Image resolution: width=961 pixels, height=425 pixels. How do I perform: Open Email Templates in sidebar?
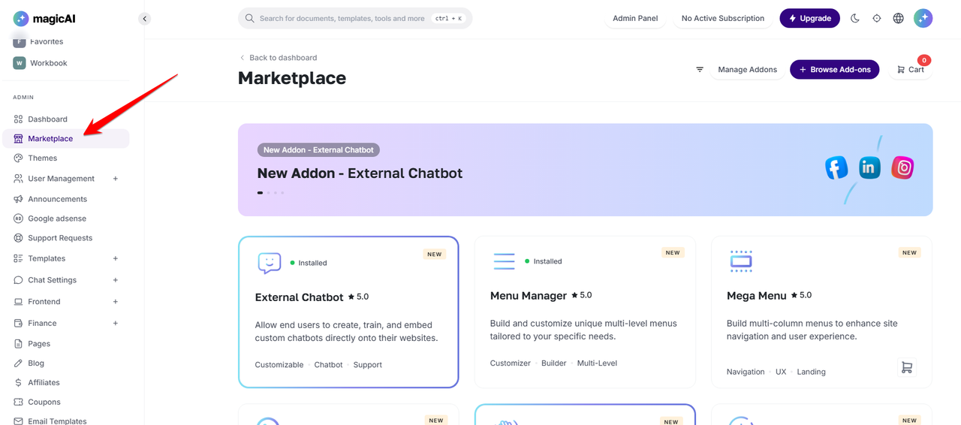(57, 421)
